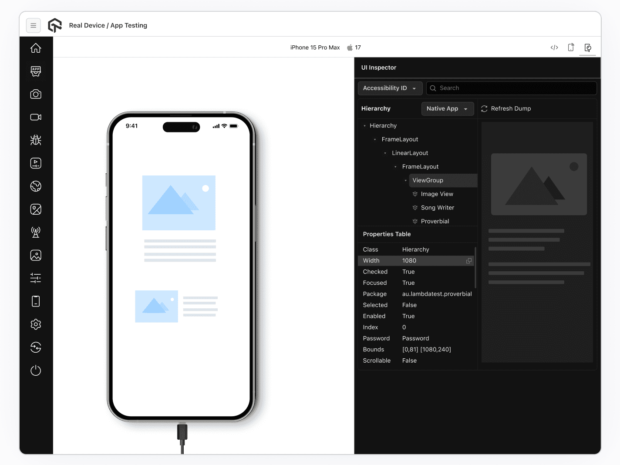
Task: Power off the device via sidebar icon
Action: [35, 371]
